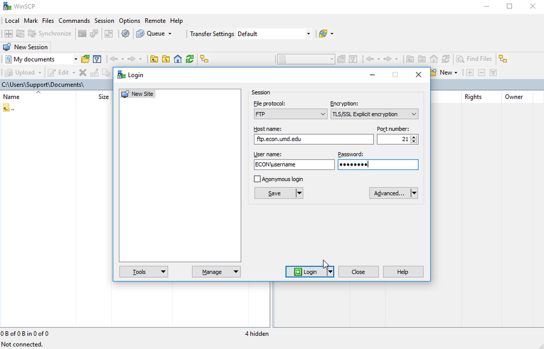Increase the port number with up arrow
This screenshot has height=349, width=544.
tap(413, 137)
